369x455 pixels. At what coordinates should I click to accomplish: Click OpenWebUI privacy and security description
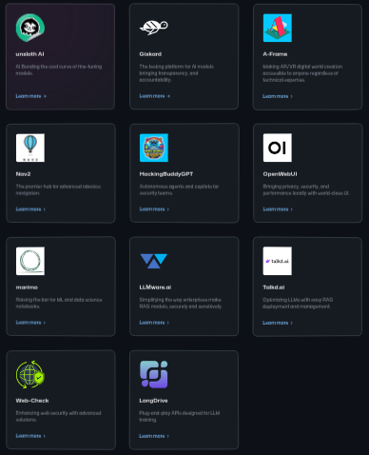pos(306,189)
